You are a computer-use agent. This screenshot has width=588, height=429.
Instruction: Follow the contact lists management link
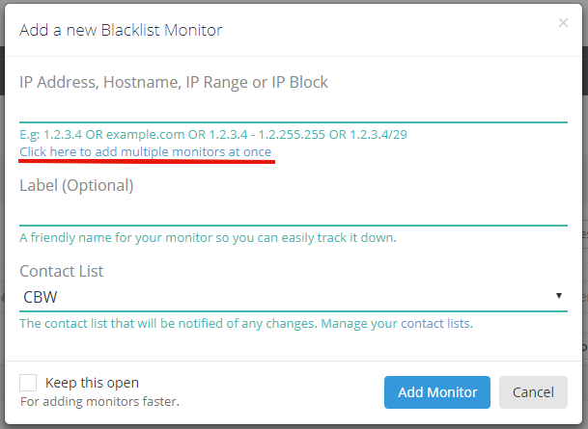[436, 323]
